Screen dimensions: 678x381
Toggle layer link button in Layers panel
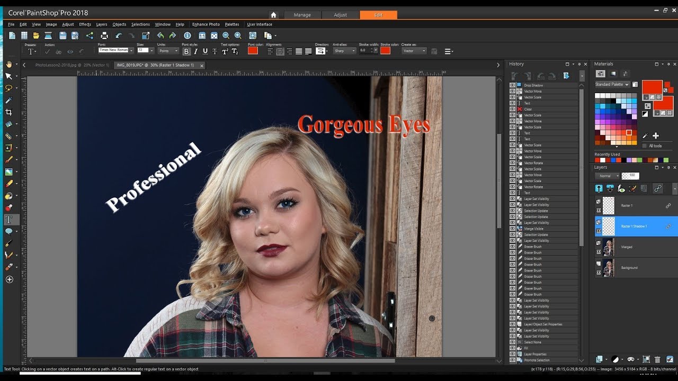pyautogui.click(x=657, y=188)
